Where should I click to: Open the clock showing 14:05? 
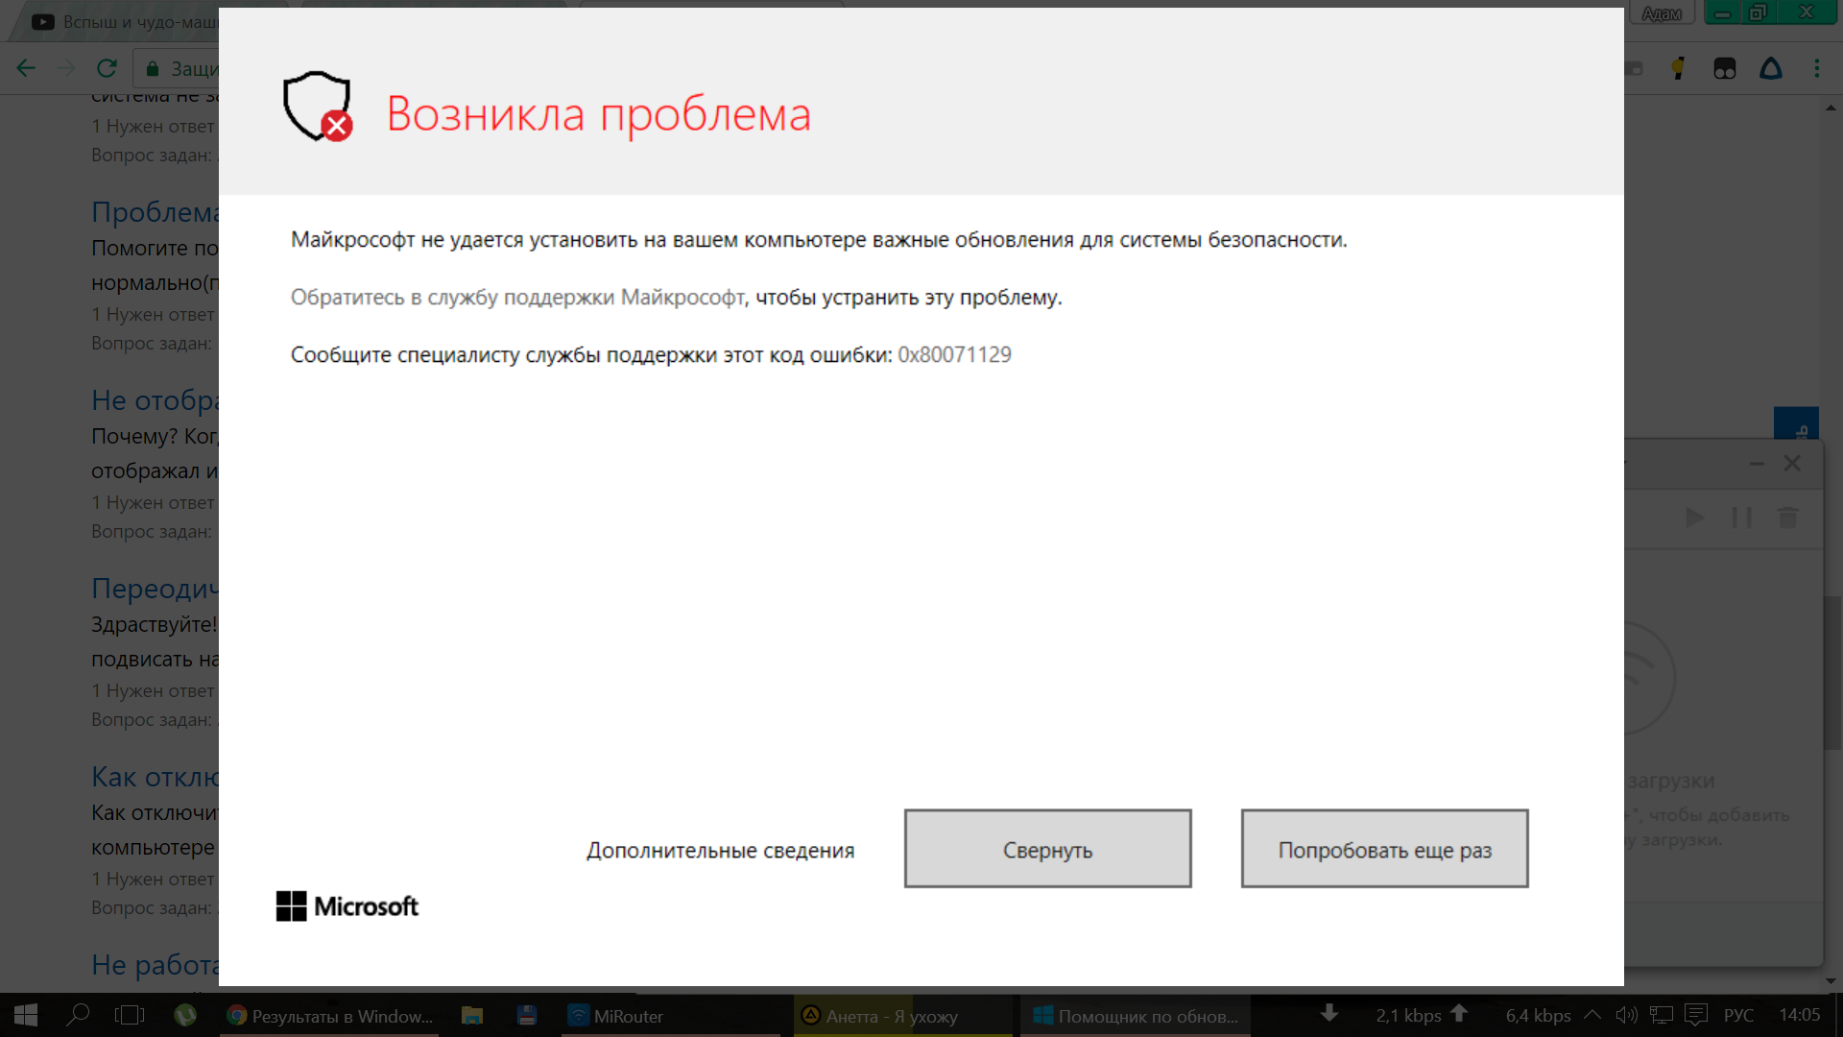tap(1800, 1015)
